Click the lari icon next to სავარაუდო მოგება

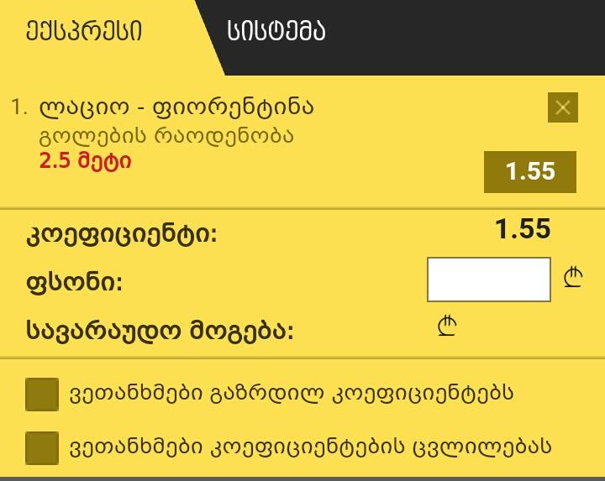[x=448, y=326]
